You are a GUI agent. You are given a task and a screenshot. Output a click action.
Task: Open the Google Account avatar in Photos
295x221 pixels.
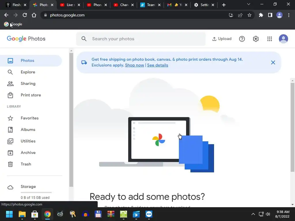(283, 39)
